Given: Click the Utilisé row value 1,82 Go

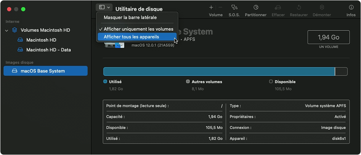Looking at the screenshot, I should 215,139.
